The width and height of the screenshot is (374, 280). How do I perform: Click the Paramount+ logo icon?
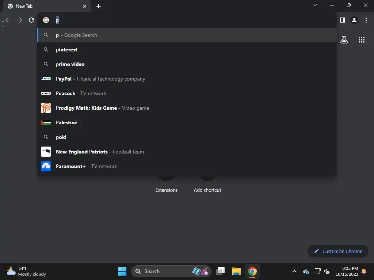pos(46,166)
